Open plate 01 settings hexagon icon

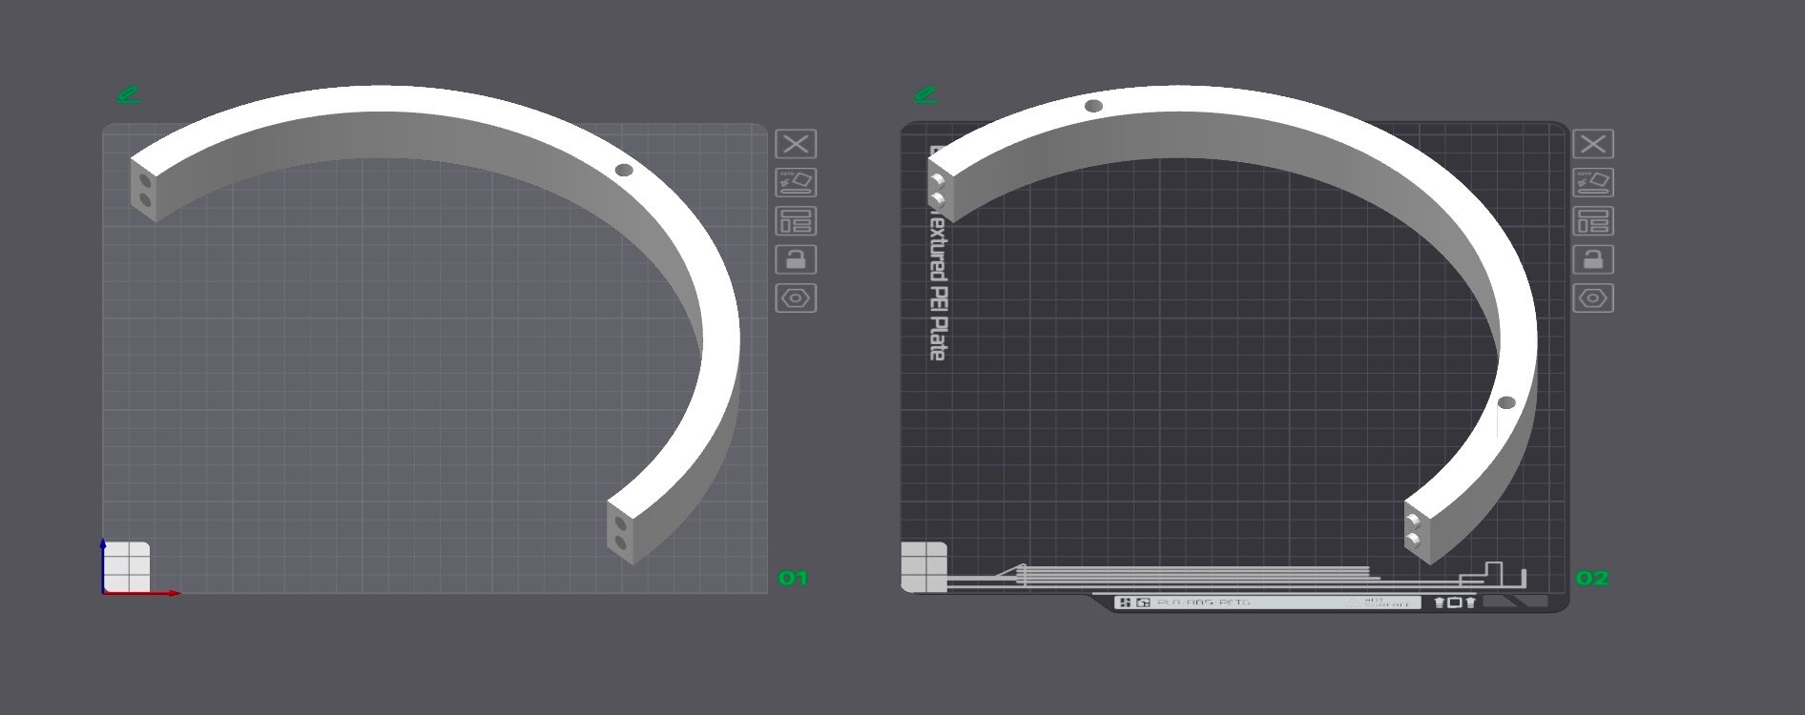point(796,298)
